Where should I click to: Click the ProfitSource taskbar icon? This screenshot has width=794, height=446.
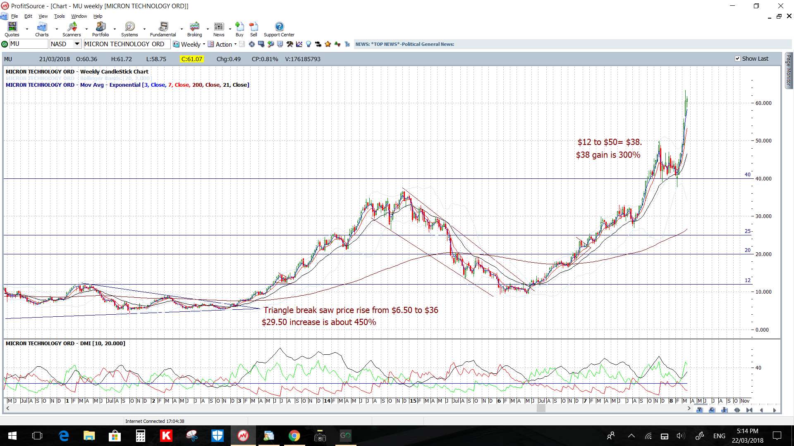pos(243,436)
